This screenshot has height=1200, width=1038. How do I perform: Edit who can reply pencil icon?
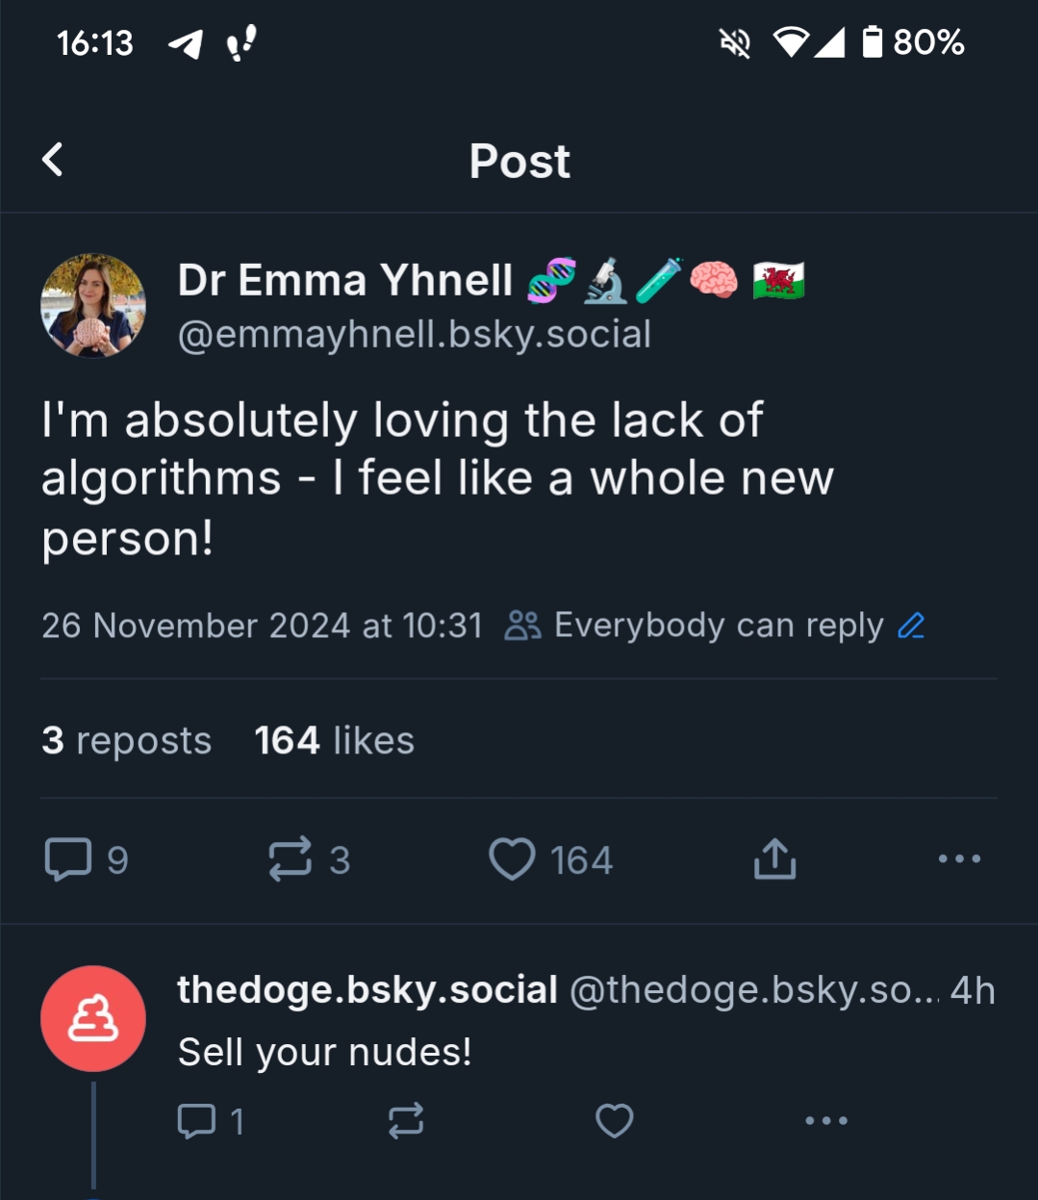911,626
